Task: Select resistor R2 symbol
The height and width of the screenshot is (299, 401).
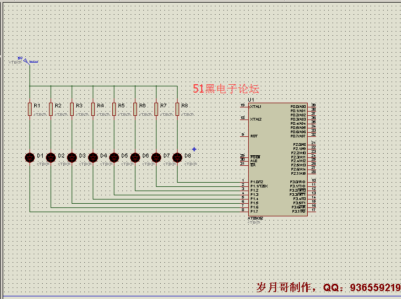Action: click(51, 109)
